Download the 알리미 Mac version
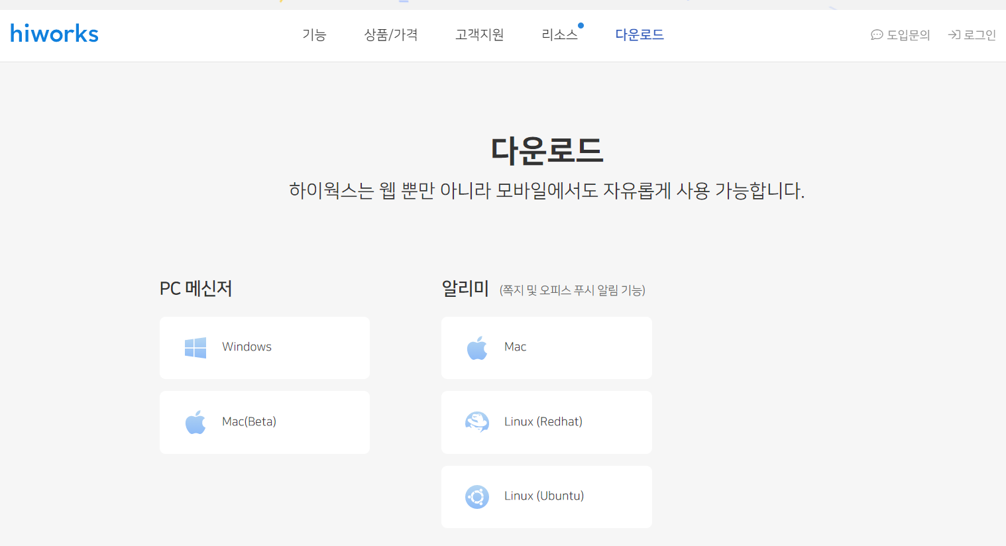This screenshot has height=546, width=1006. tap(547, 348)
